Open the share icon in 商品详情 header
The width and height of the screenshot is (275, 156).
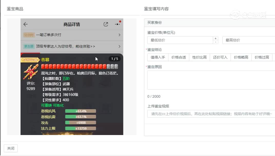point(106,24)
